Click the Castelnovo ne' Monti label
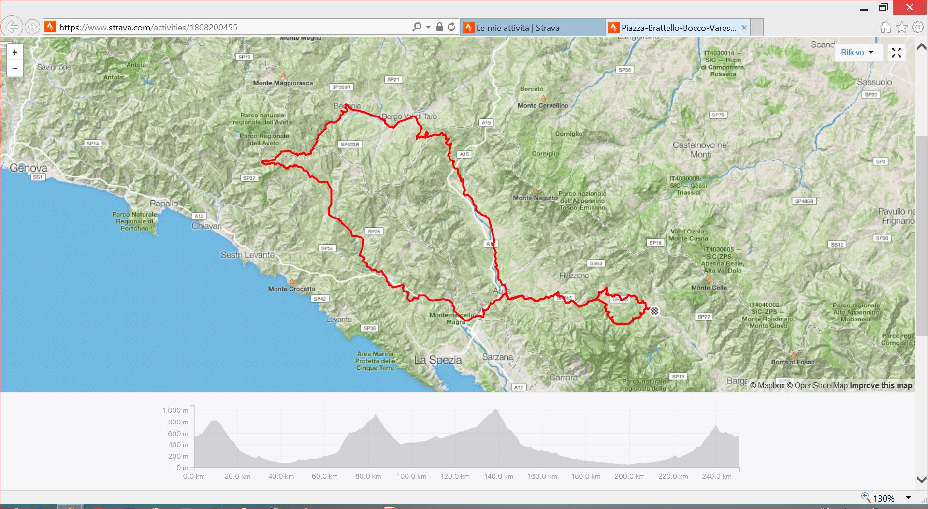The image size is (928, 509). click(x=700, y=149)
